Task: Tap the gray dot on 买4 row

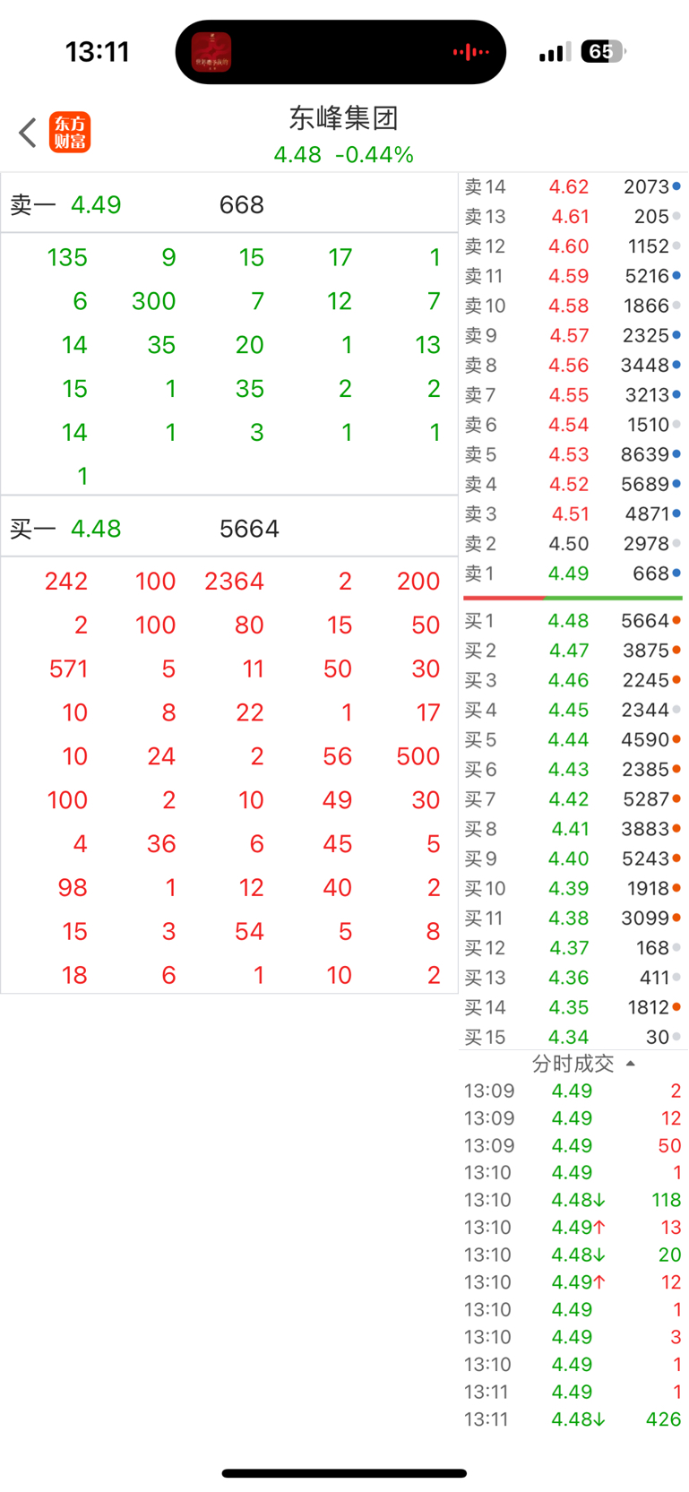Action: pos(676,710)
